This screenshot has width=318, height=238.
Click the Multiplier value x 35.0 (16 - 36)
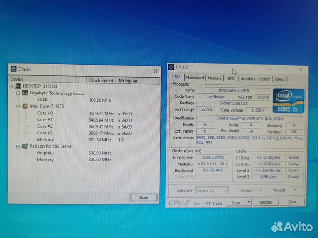pos(212,164)
